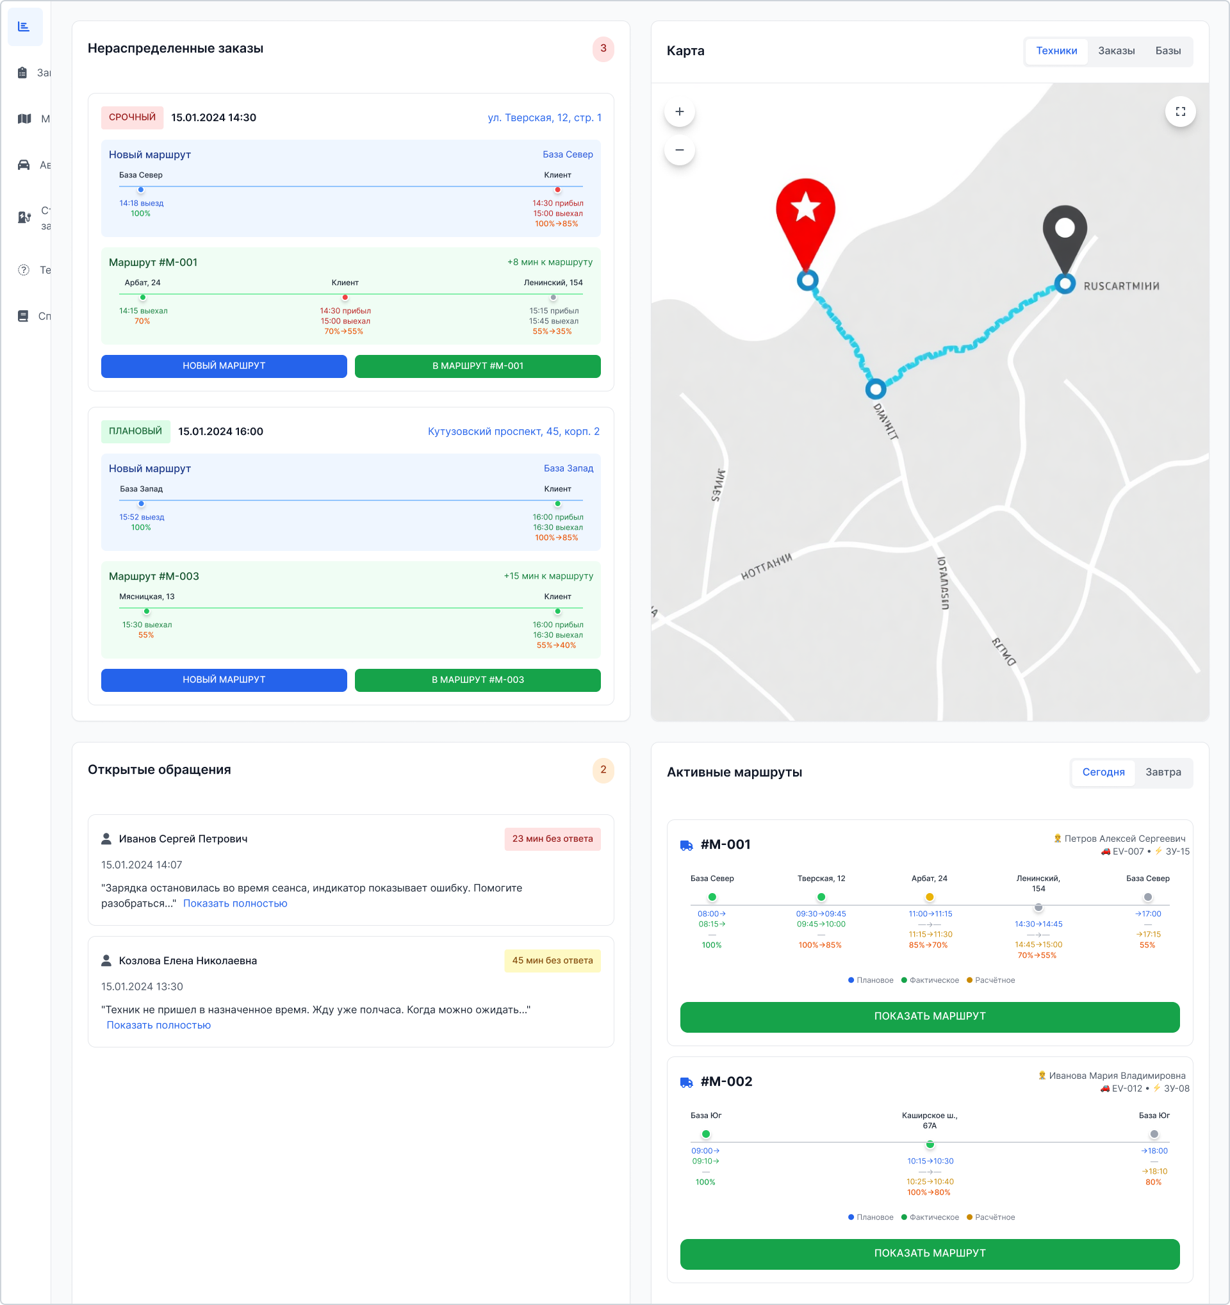Select the Техники map filter
Viewport: 1230px width, 1305px height.
point(1056,51)
